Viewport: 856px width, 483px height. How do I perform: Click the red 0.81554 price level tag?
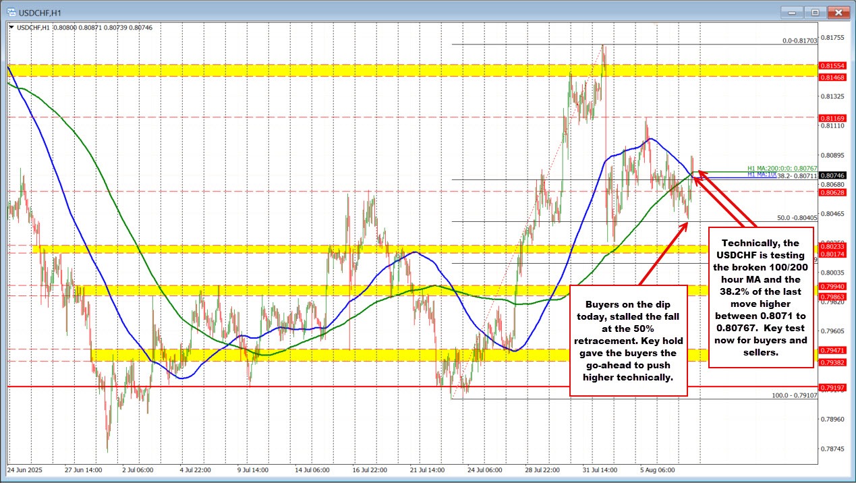[x=832, y=65]
